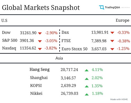Click the red down arrow beside FTSE
The width and height of the screenshot is (131, 103).
pos(112,41)
